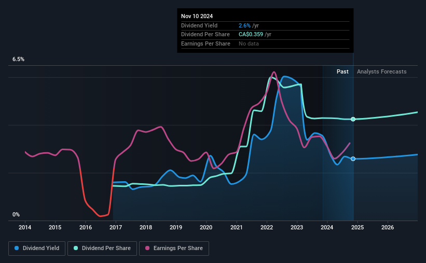Viewport: 426px width, 263px height.
Task: Click the Dividend Yield row label in tooltip
Action: 199,25
